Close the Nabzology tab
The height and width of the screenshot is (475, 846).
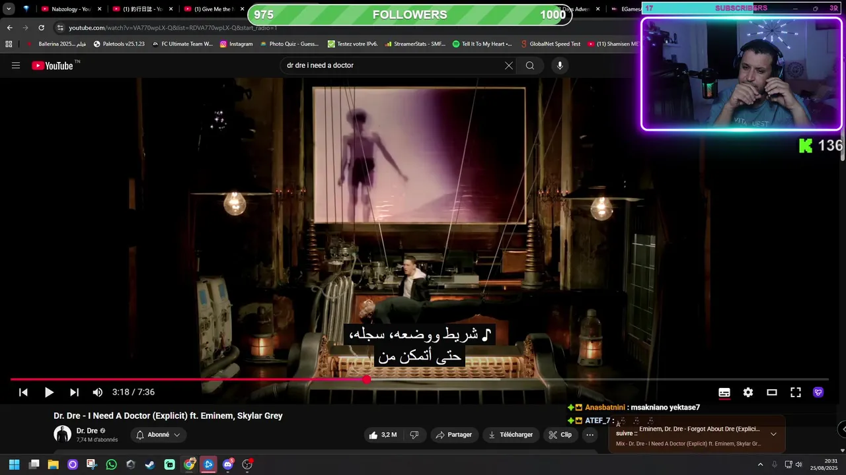point(100,9)
